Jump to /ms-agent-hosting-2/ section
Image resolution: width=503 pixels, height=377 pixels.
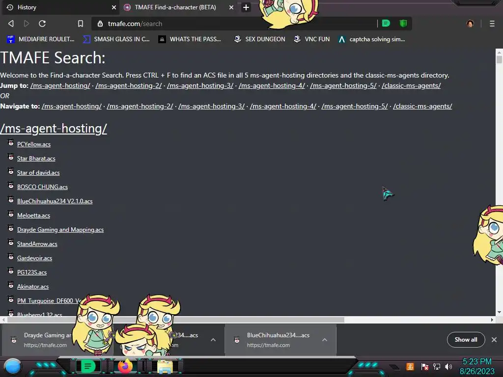coord(129,85)
